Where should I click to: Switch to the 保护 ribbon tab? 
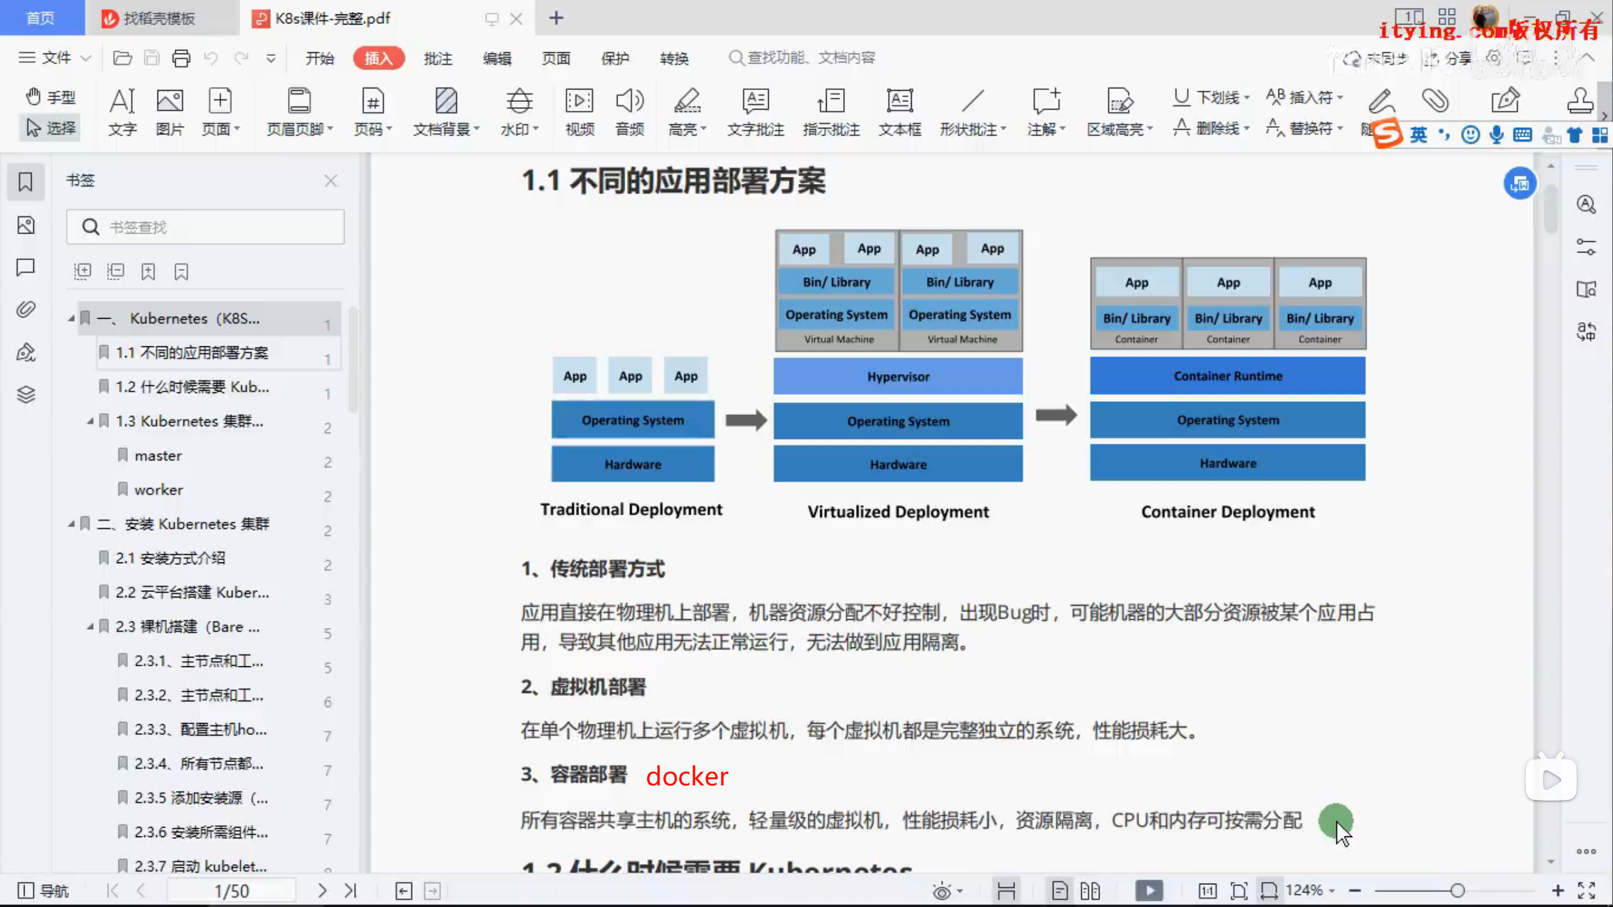[x=615, y=58]
